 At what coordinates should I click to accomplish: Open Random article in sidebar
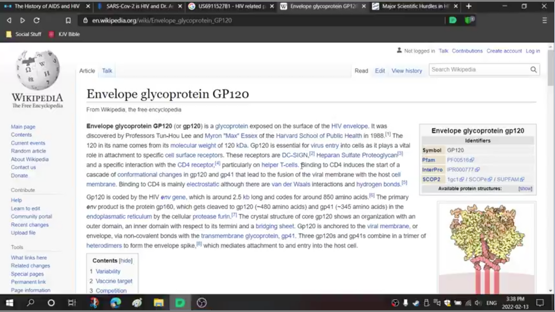click(x=28, y=151)
